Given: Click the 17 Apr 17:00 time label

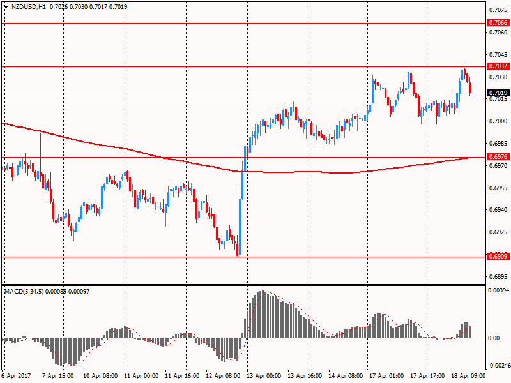Looking at the screenshot, I should tap(427, 376).
